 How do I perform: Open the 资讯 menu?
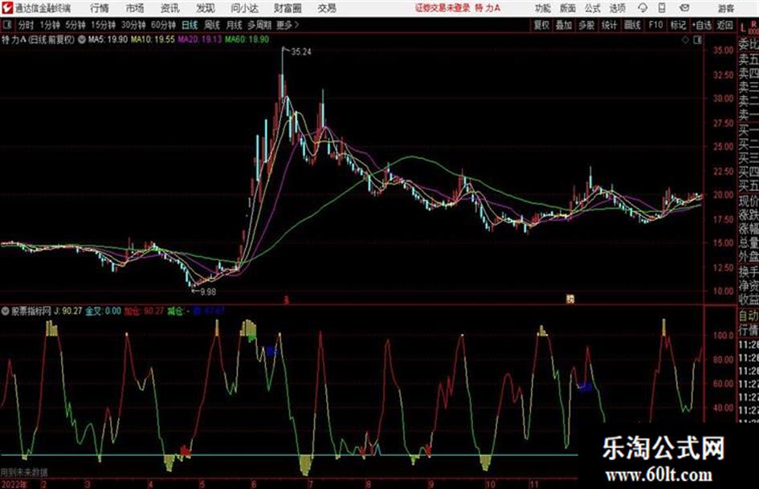coord(170,8)
